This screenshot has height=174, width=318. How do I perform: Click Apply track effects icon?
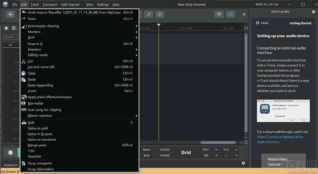pos(24,97)
